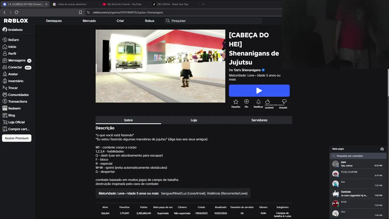The height and width of the screenshot is (219, 389).
Task: Click the browser back arrow
Action: (x=4, y=12)
